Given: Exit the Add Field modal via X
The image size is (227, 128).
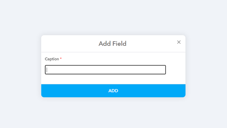Looking at the screenshot, I should click(179, 42).
